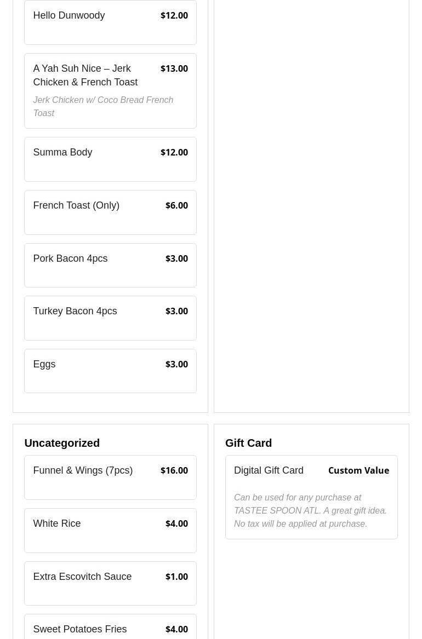The width and height of the screenshot is (422, 639).
Task: Click the $6.00 French Toast price
Action: coord(176,206)
